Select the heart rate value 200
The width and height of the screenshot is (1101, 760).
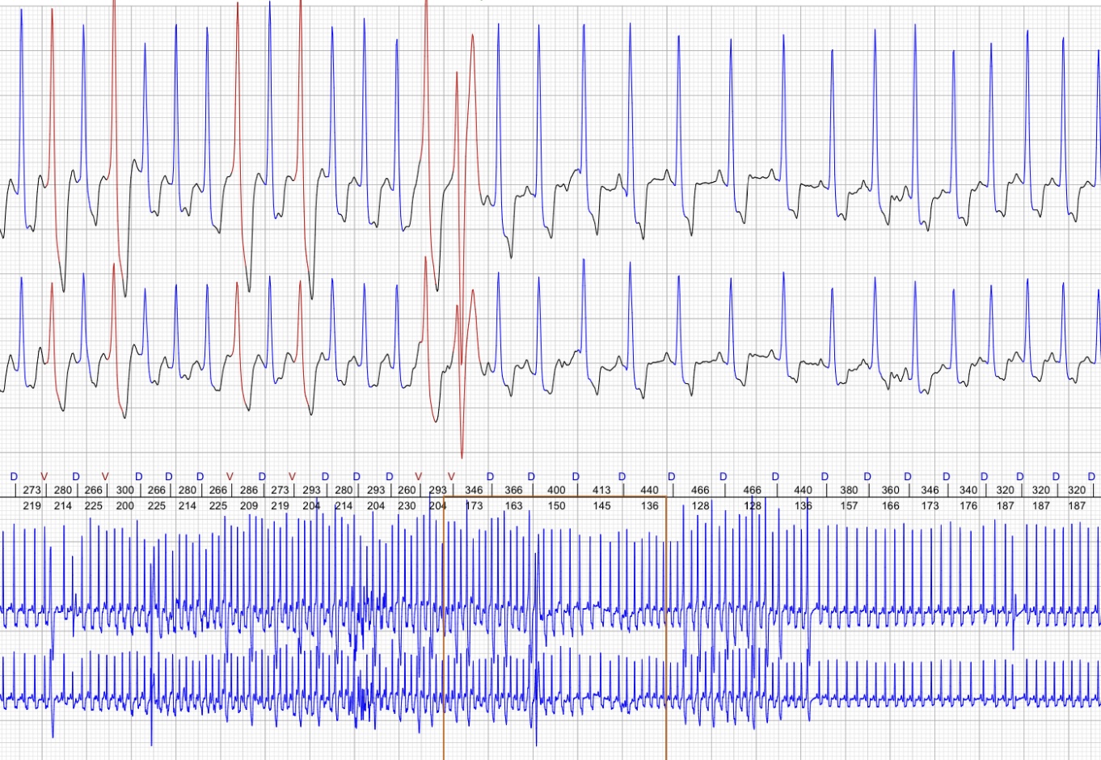124,506
